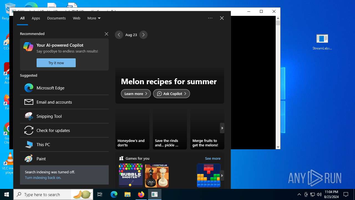Screen dimensions: 355x200
Task: Select Check for updates suggestion
Action: tap(64, 130)
